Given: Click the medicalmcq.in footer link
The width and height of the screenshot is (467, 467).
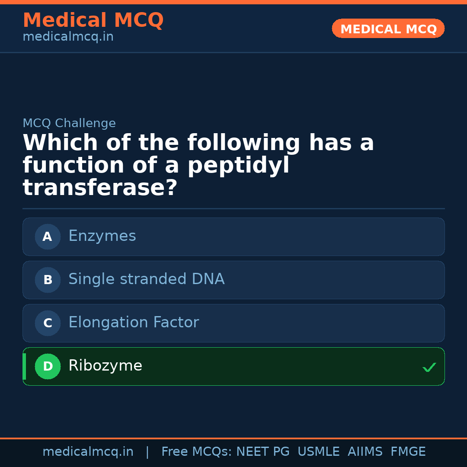Looking at the screenshot, I should pyautogui.click(x=88, y=451).
